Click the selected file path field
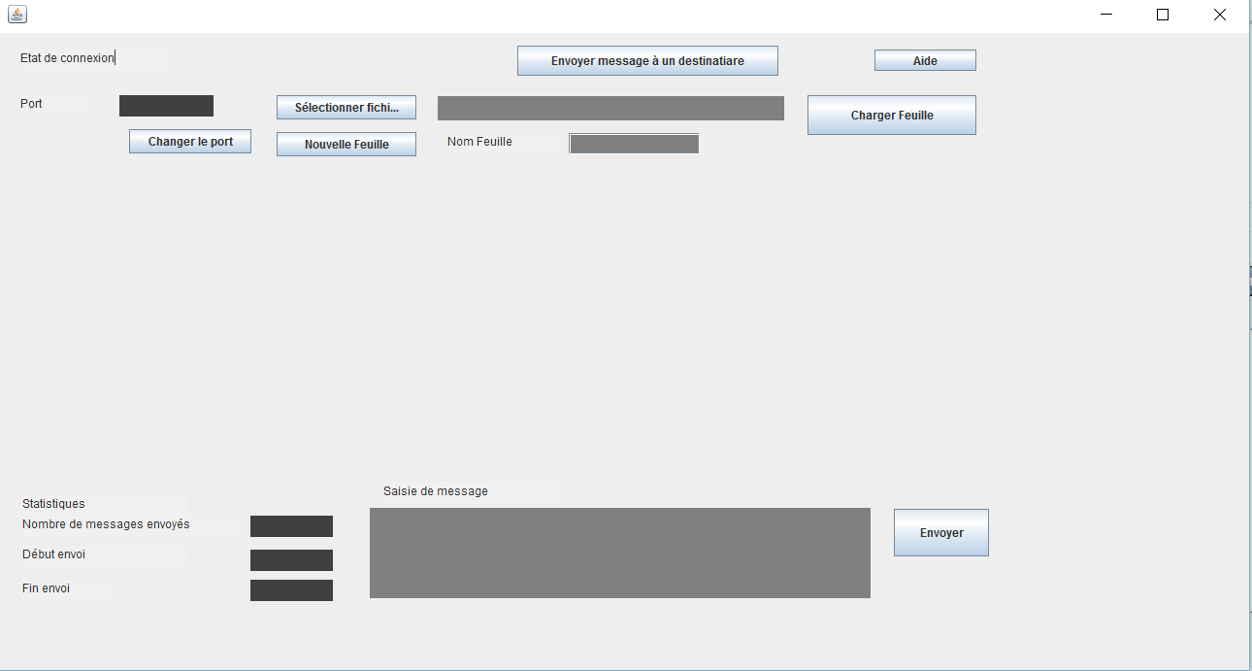 [x=610, y=108]
